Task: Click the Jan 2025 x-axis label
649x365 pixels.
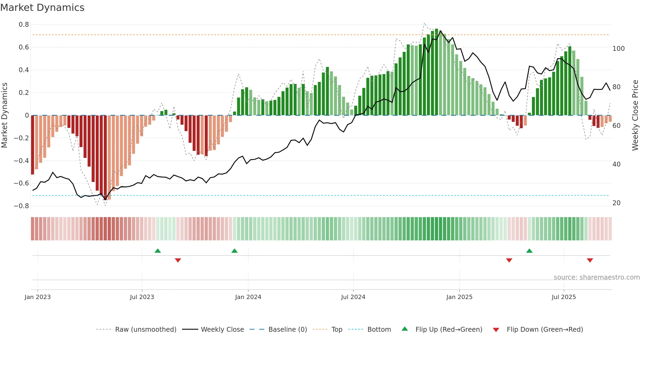Action: [x=459, y=297]
